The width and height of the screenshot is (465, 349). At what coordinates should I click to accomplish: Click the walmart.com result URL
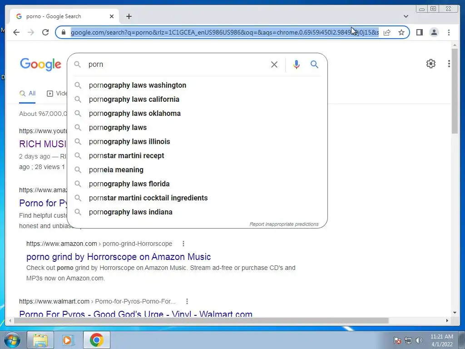tap(97, 301)
